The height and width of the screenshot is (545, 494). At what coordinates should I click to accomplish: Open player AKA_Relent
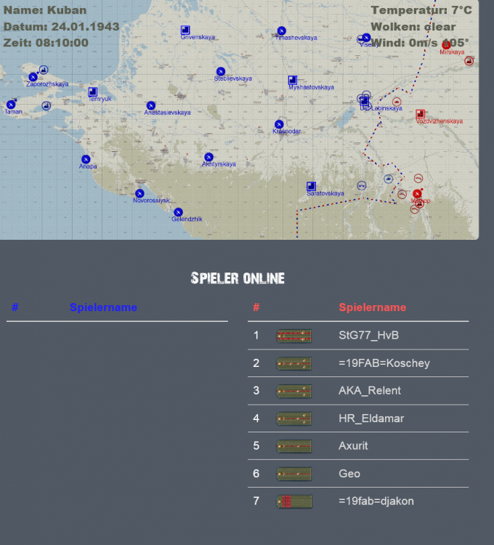pyautogui.click(x=370, y=391)
